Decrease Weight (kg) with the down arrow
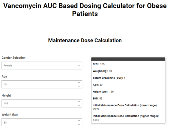The image size is (171, 126). (79, 124)
